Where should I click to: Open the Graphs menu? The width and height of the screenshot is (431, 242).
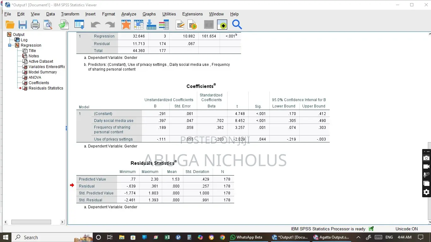click(x=149, y=14)
